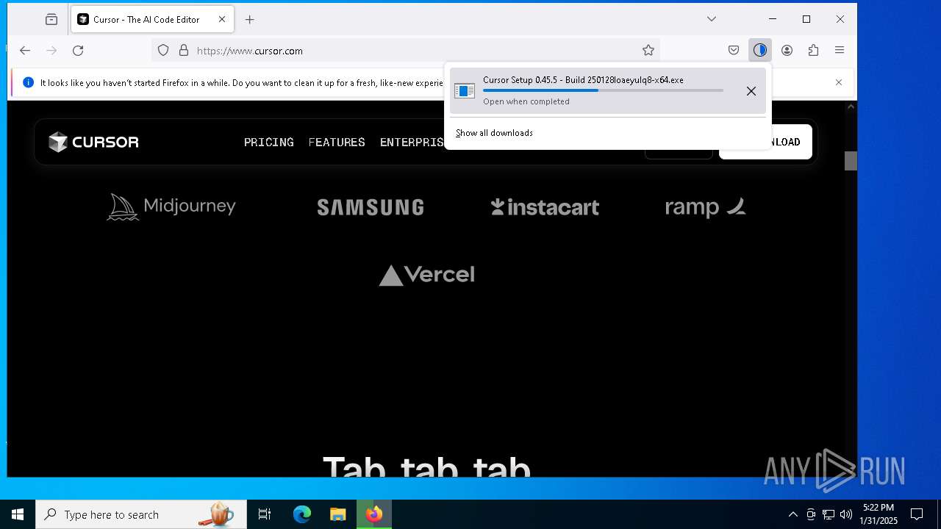The width and height of the screenshot is (941, 529).
Task: Click the info icon in notification bar
Action: [x=29, y=83]
